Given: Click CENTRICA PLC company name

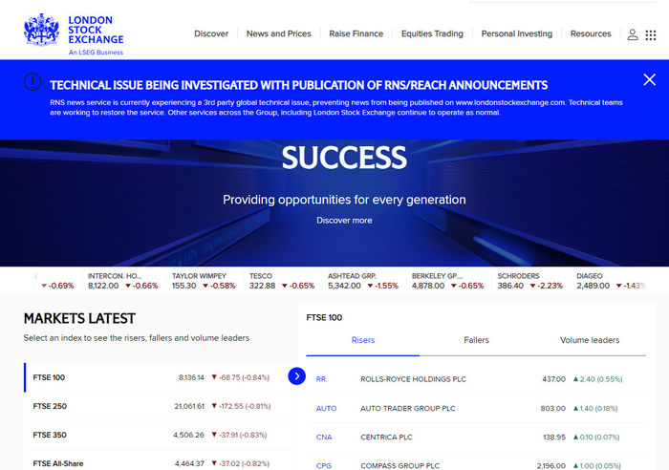Looking at the screenshot, I should click(386, 438).
